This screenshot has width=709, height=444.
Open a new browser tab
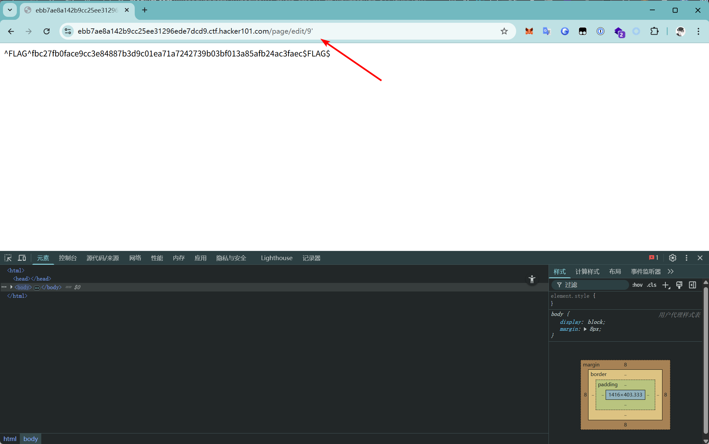[x=145, y=10]
